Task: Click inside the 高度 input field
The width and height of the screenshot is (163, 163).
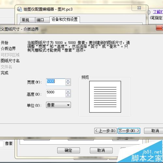Action: [x=56, y=93]
